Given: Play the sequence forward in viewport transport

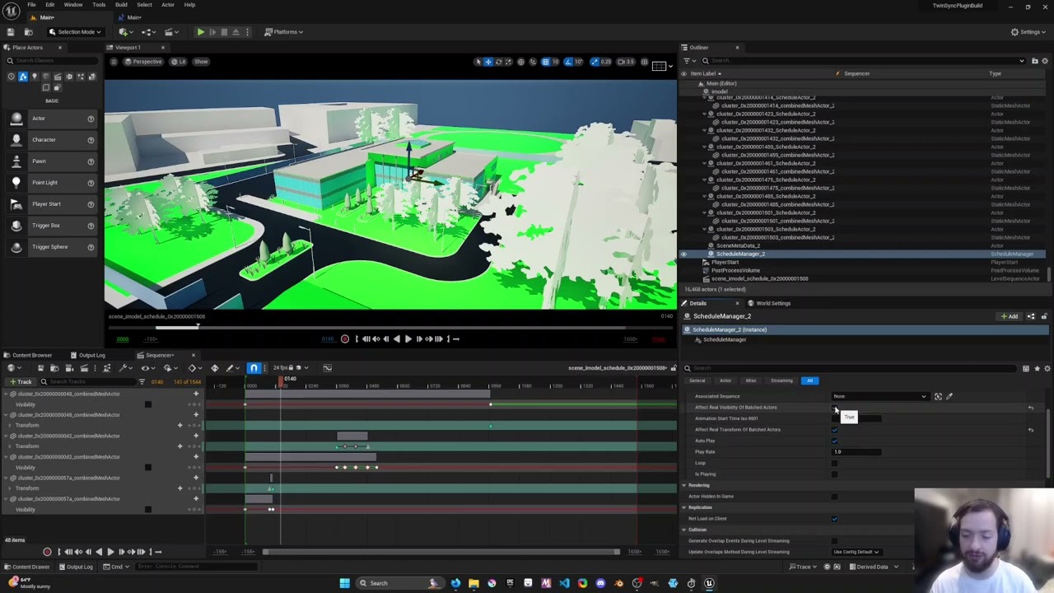Looking at the screenshot, I should tap(408, 339).
